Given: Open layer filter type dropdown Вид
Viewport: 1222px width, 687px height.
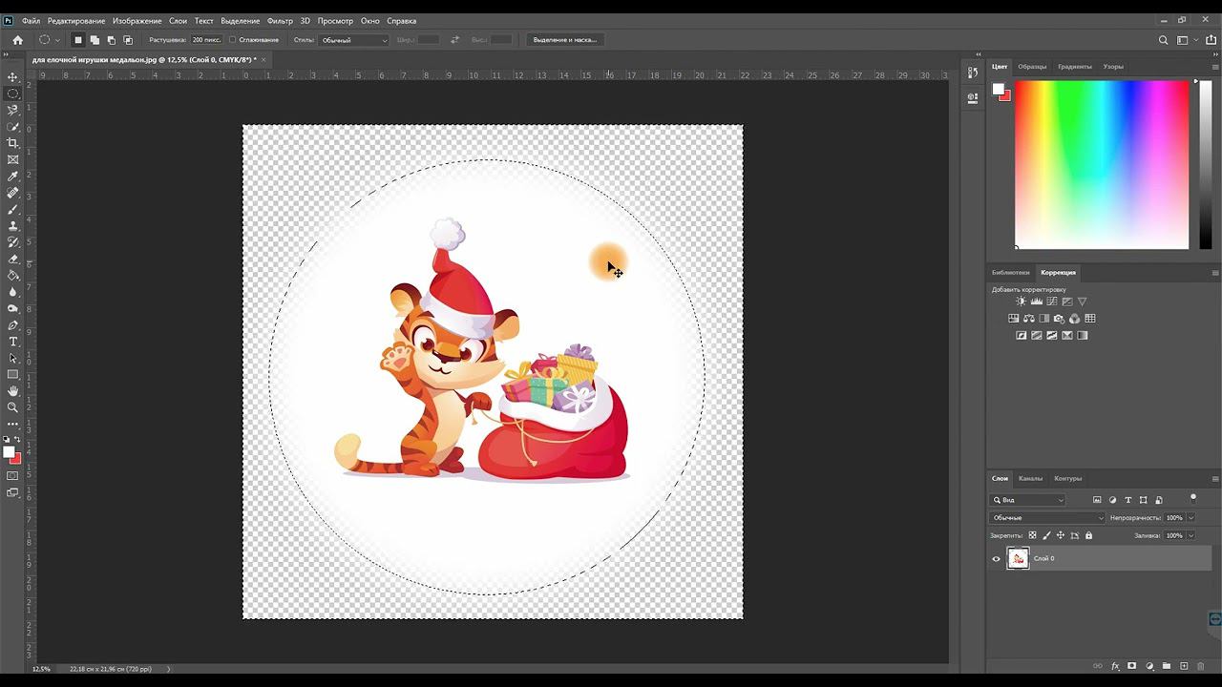Looking at the screenshot, I should [x=1028, y=500].
